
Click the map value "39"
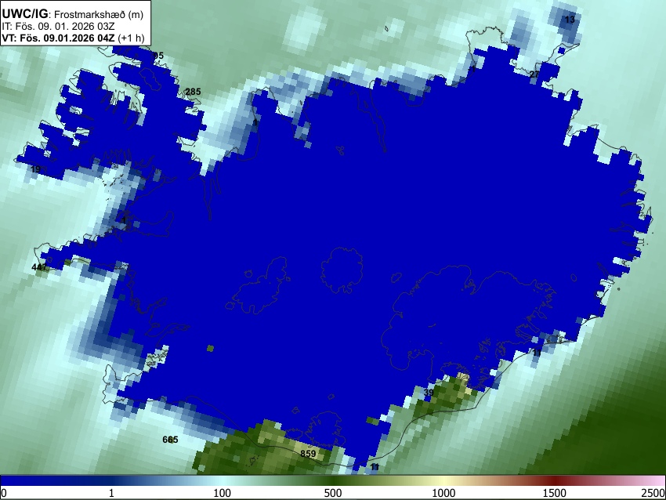point(429,392)
